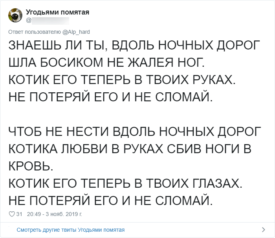Click the heart like icon
Viewport: 275px width, 238px height.
point(12,214)
